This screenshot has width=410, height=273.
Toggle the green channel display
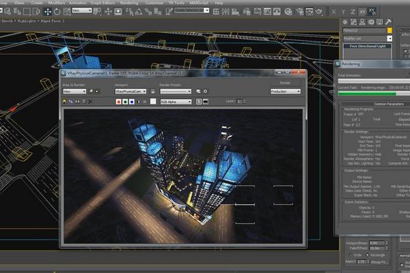[125, 102]
